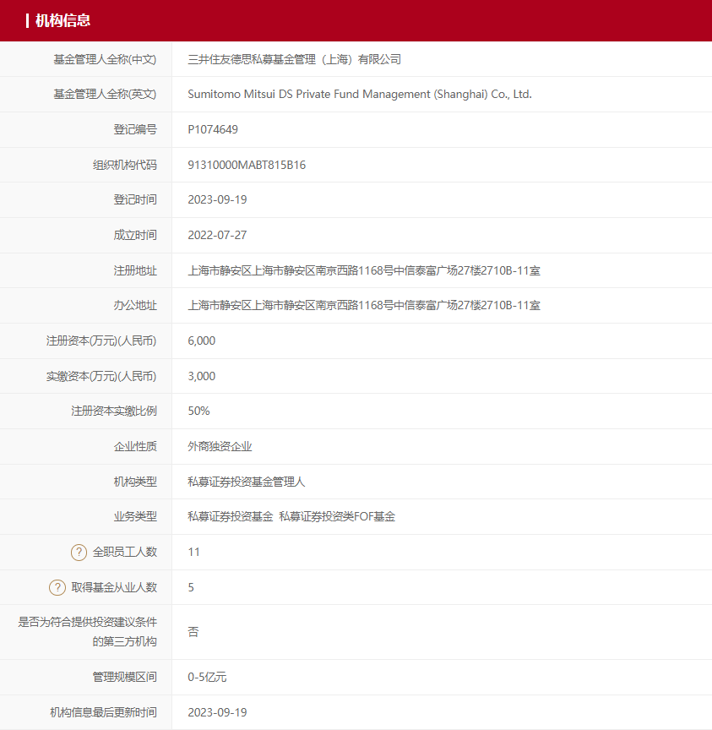Click registration number P1074649
712x730 pixels.
213,129
